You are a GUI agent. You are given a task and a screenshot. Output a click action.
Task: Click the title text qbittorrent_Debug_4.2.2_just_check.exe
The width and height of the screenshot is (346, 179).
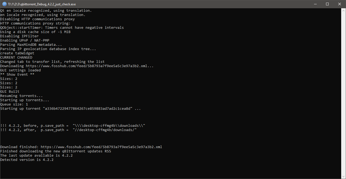(42, 4)
